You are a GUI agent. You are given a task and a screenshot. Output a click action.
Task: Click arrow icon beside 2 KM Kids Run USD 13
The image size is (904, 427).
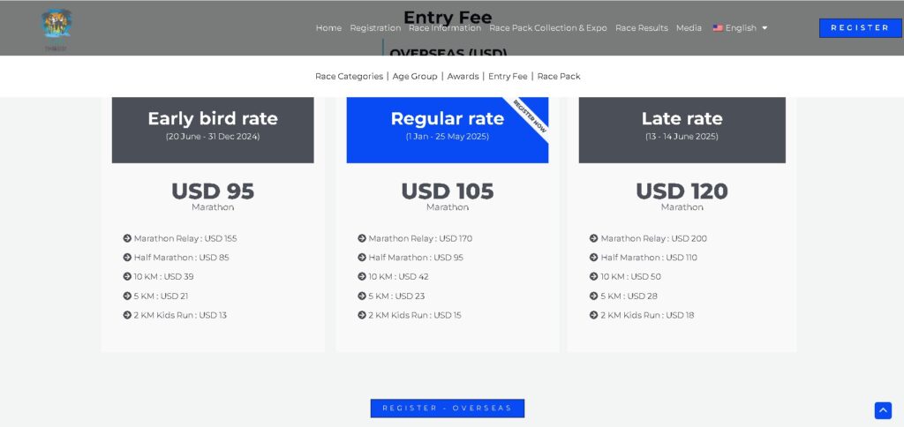pos(127,315)
